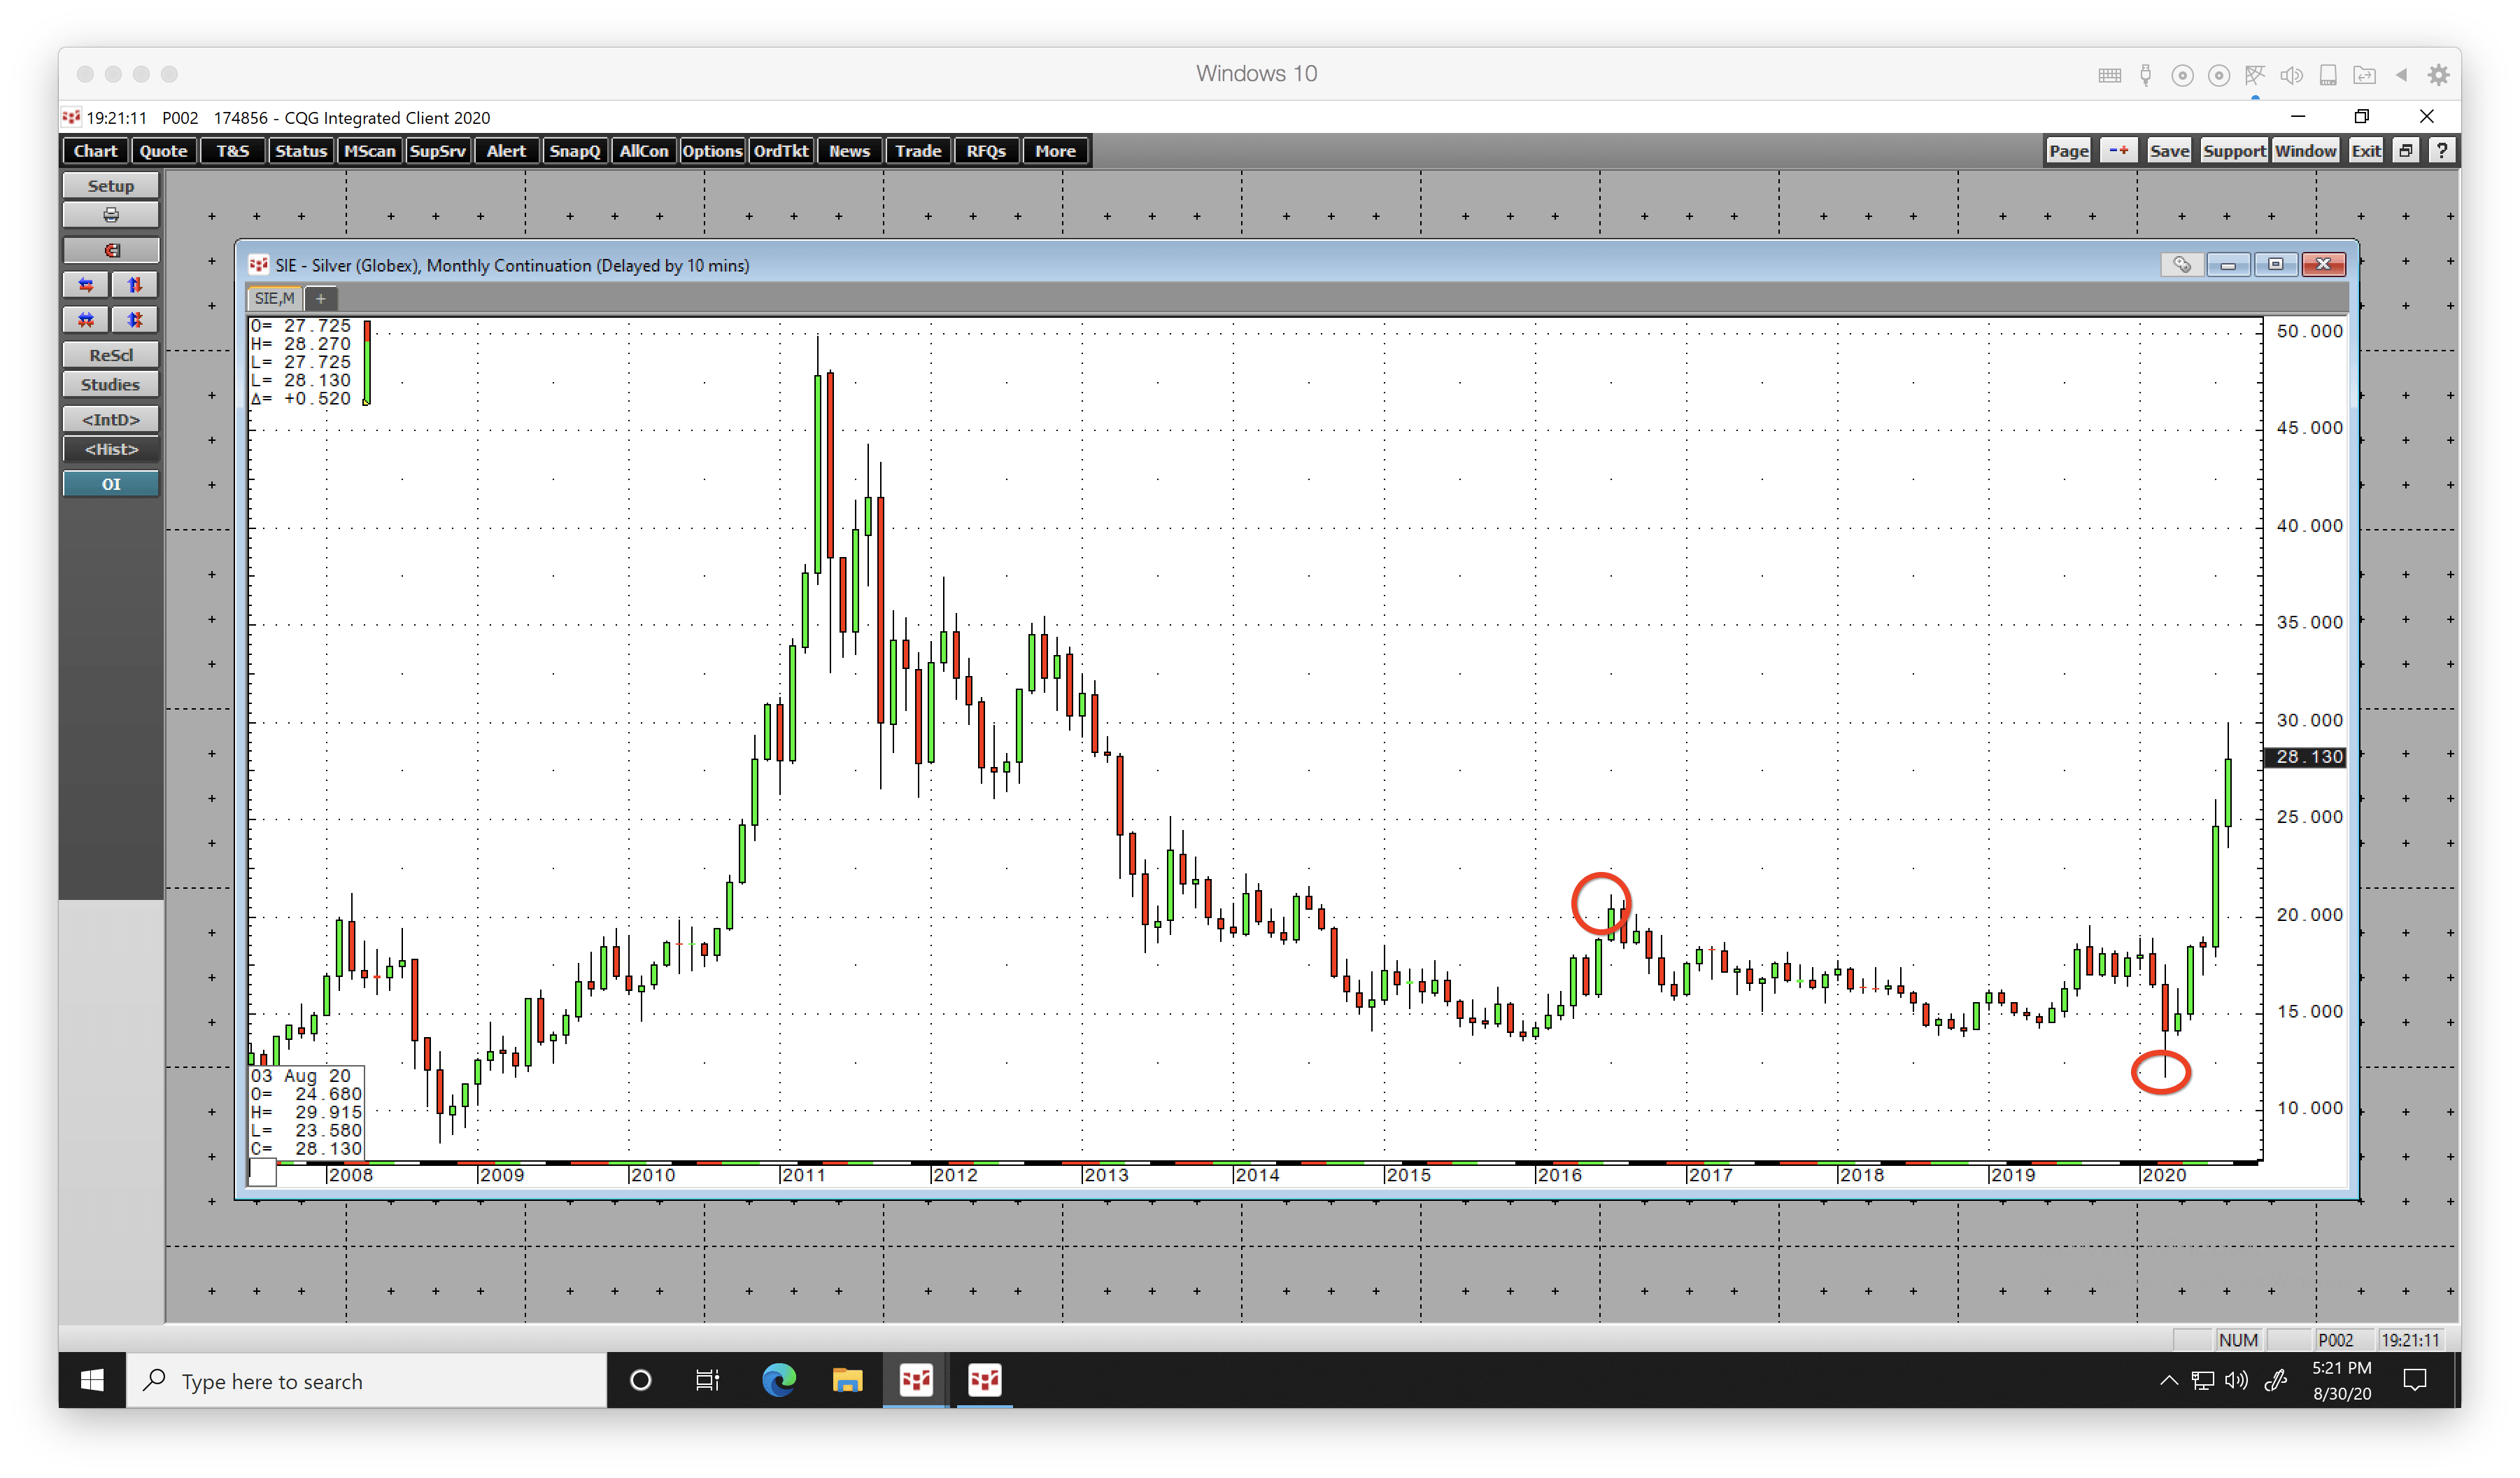Click the ReScl sidebar button
The width and height of the screenshot is (2520, 1478).
point(110,355)
